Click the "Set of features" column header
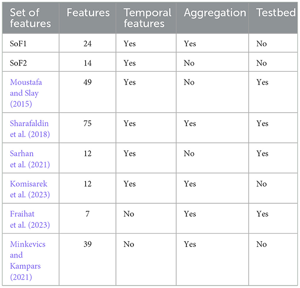This screenshot has width=300, height=288. pos(30,18)
